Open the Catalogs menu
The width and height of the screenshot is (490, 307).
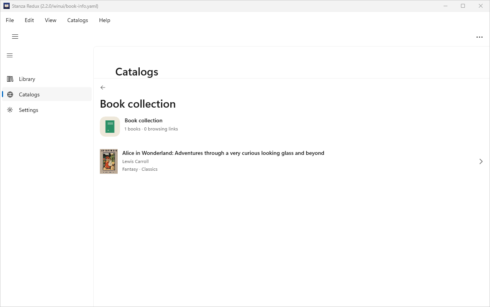click(x=78, y=20)
